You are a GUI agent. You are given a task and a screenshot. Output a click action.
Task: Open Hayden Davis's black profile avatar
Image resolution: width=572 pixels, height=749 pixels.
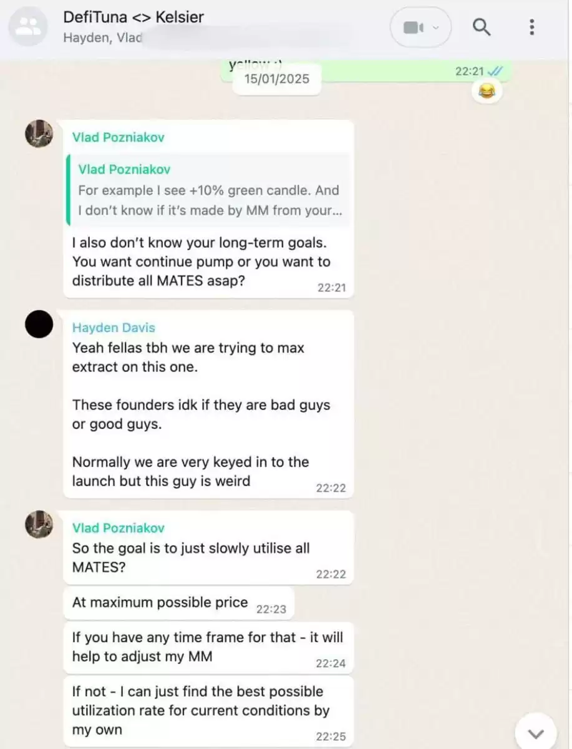(x=39, y=325)
